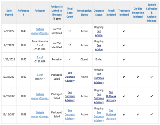Open the Investigation Status header link

tap(84, 13)
